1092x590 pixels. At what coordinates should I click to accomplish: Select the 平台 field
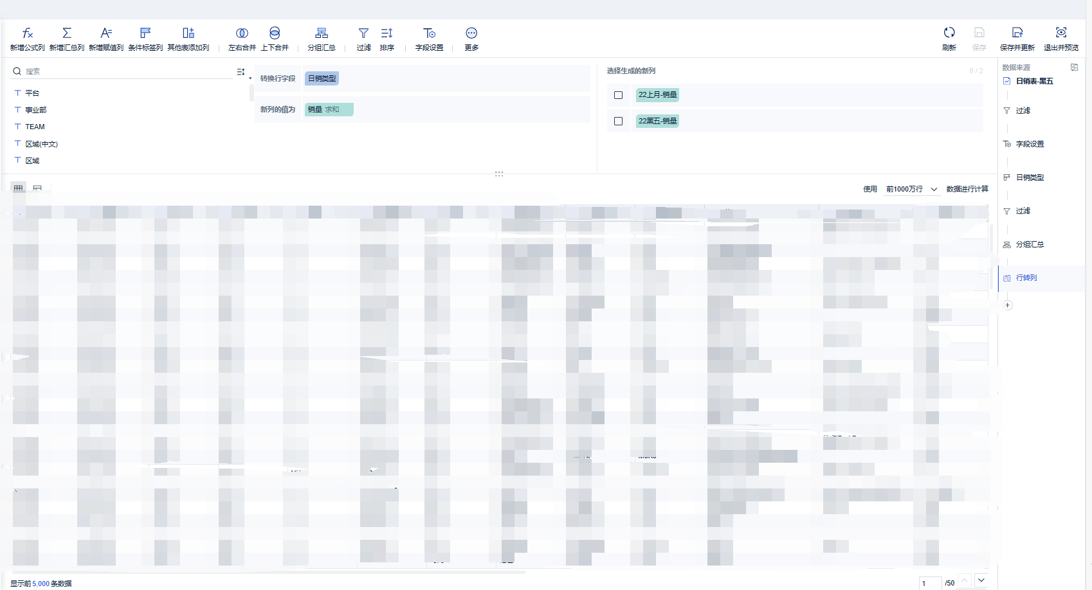pos(32,93)
